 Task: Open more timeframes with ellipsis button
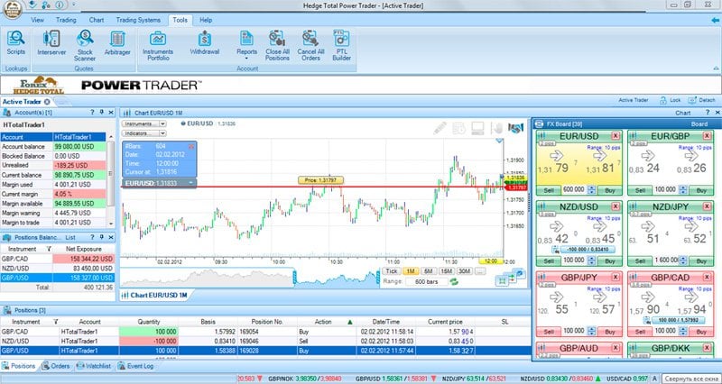point(480,271)
